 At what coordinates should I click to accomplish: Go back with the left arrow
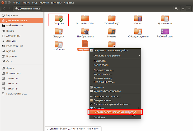tap(4, 8)
